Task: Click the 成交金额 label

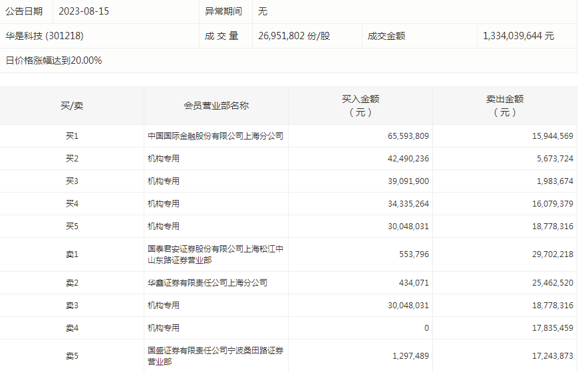Action: tap(386, 36)
